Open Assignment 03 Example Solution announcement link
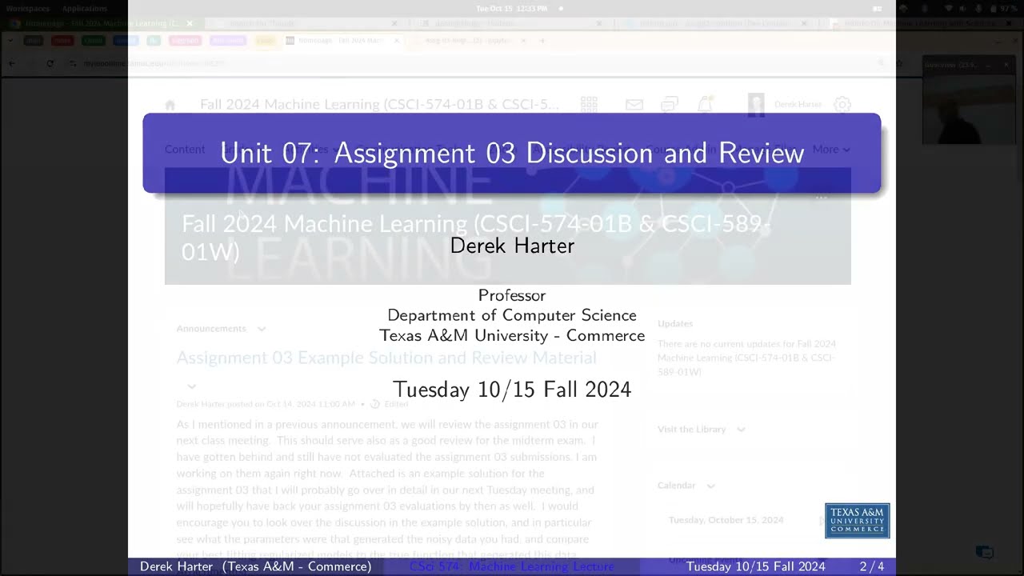Viewport: 1024px width, 576px height. 386,358
